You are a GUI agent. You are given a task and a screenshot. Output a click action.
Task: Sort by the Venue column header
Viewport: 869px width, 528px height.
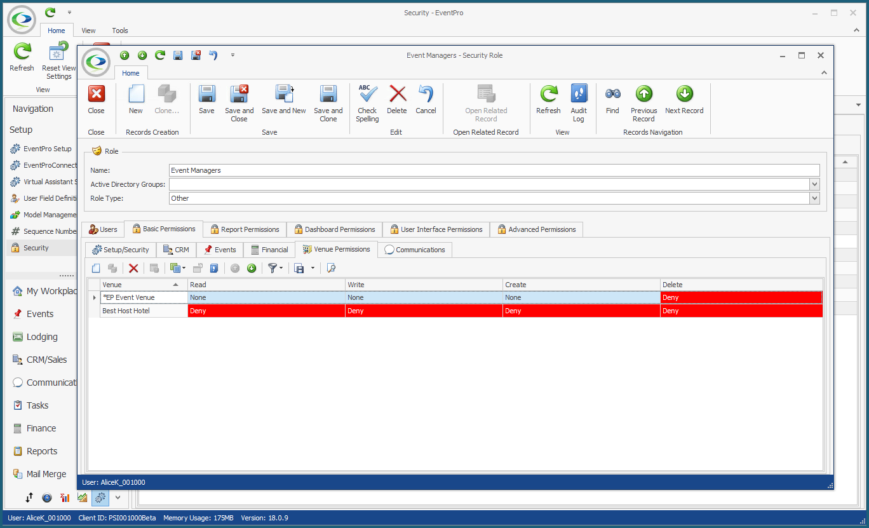coord(144,285)
